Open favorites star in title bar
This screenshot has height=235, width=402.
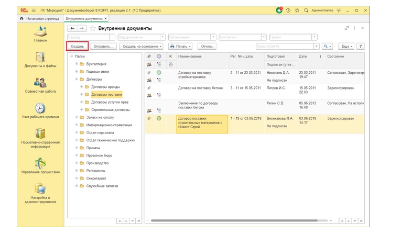click(297, 10)
